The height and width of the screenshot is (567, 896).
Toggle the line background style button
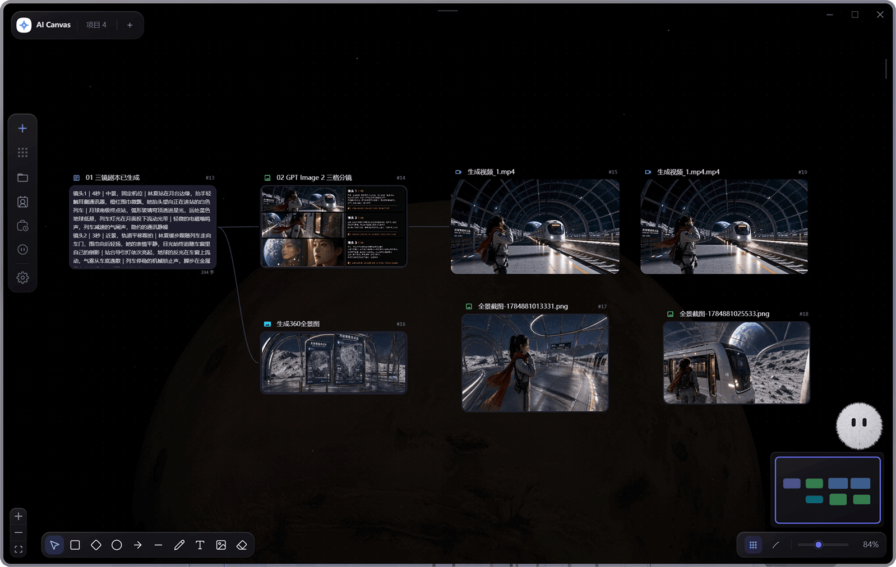pyautogui.click(x=776, y=545)
